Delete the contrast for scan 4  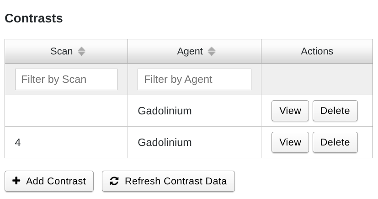pyautogui.click(x=335, y=142)
